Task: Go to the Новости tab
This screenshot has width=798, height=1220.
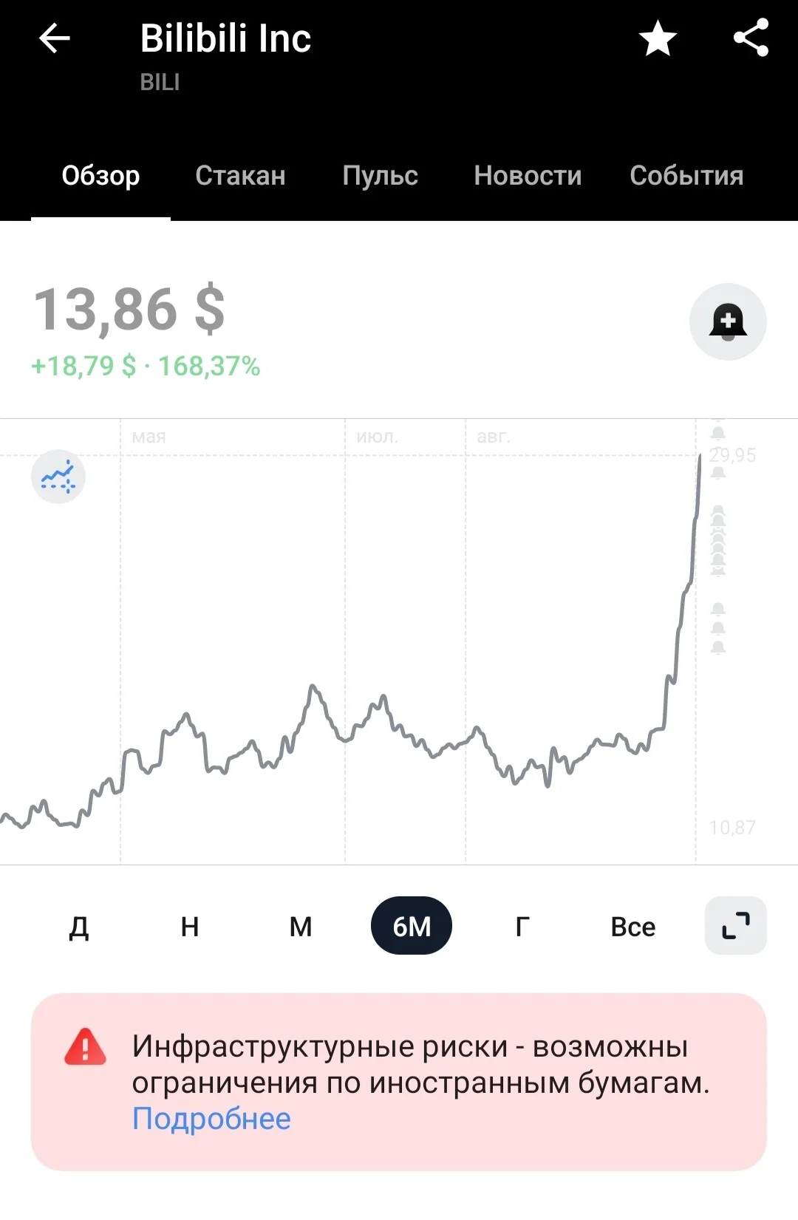Action: pyautogui.click(x=528, y=176)
